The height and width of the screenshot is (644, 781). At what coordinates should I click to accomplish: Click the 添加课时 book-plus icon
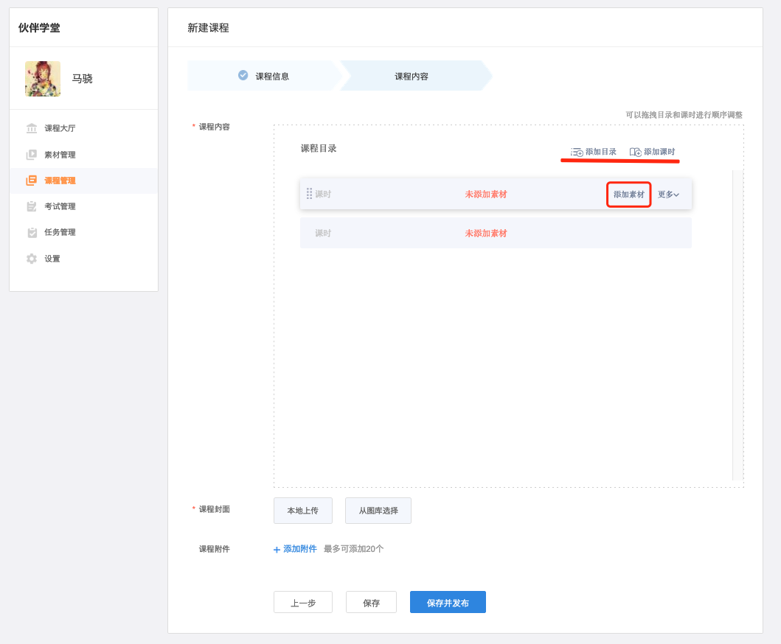pos(635,152)
